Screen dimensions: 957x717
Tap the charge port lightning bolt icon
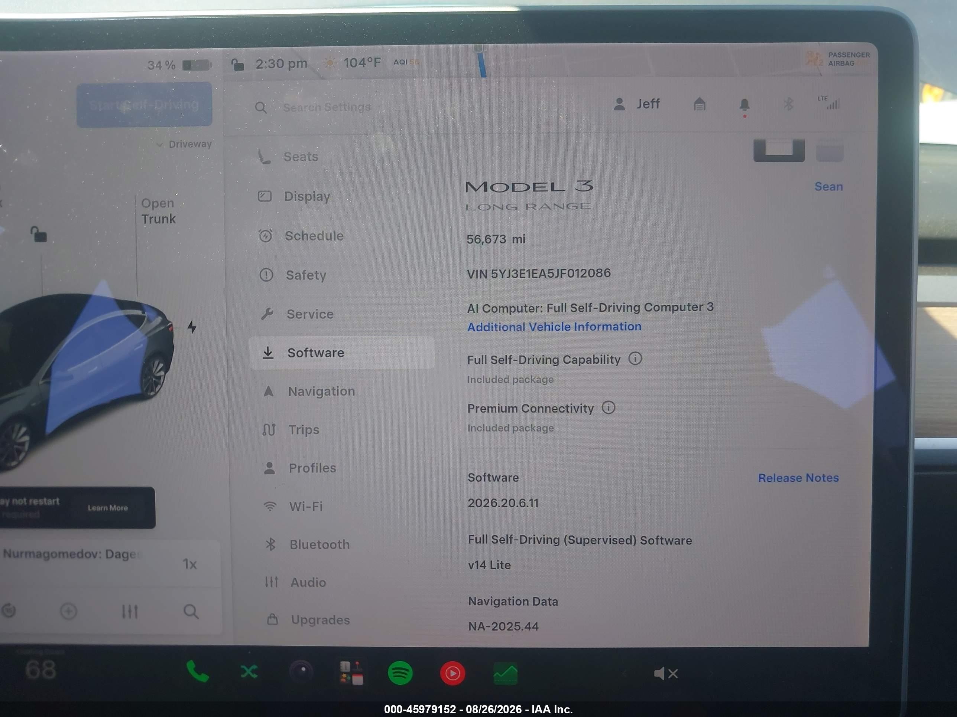pyautogui.click(x=192, y=327)
